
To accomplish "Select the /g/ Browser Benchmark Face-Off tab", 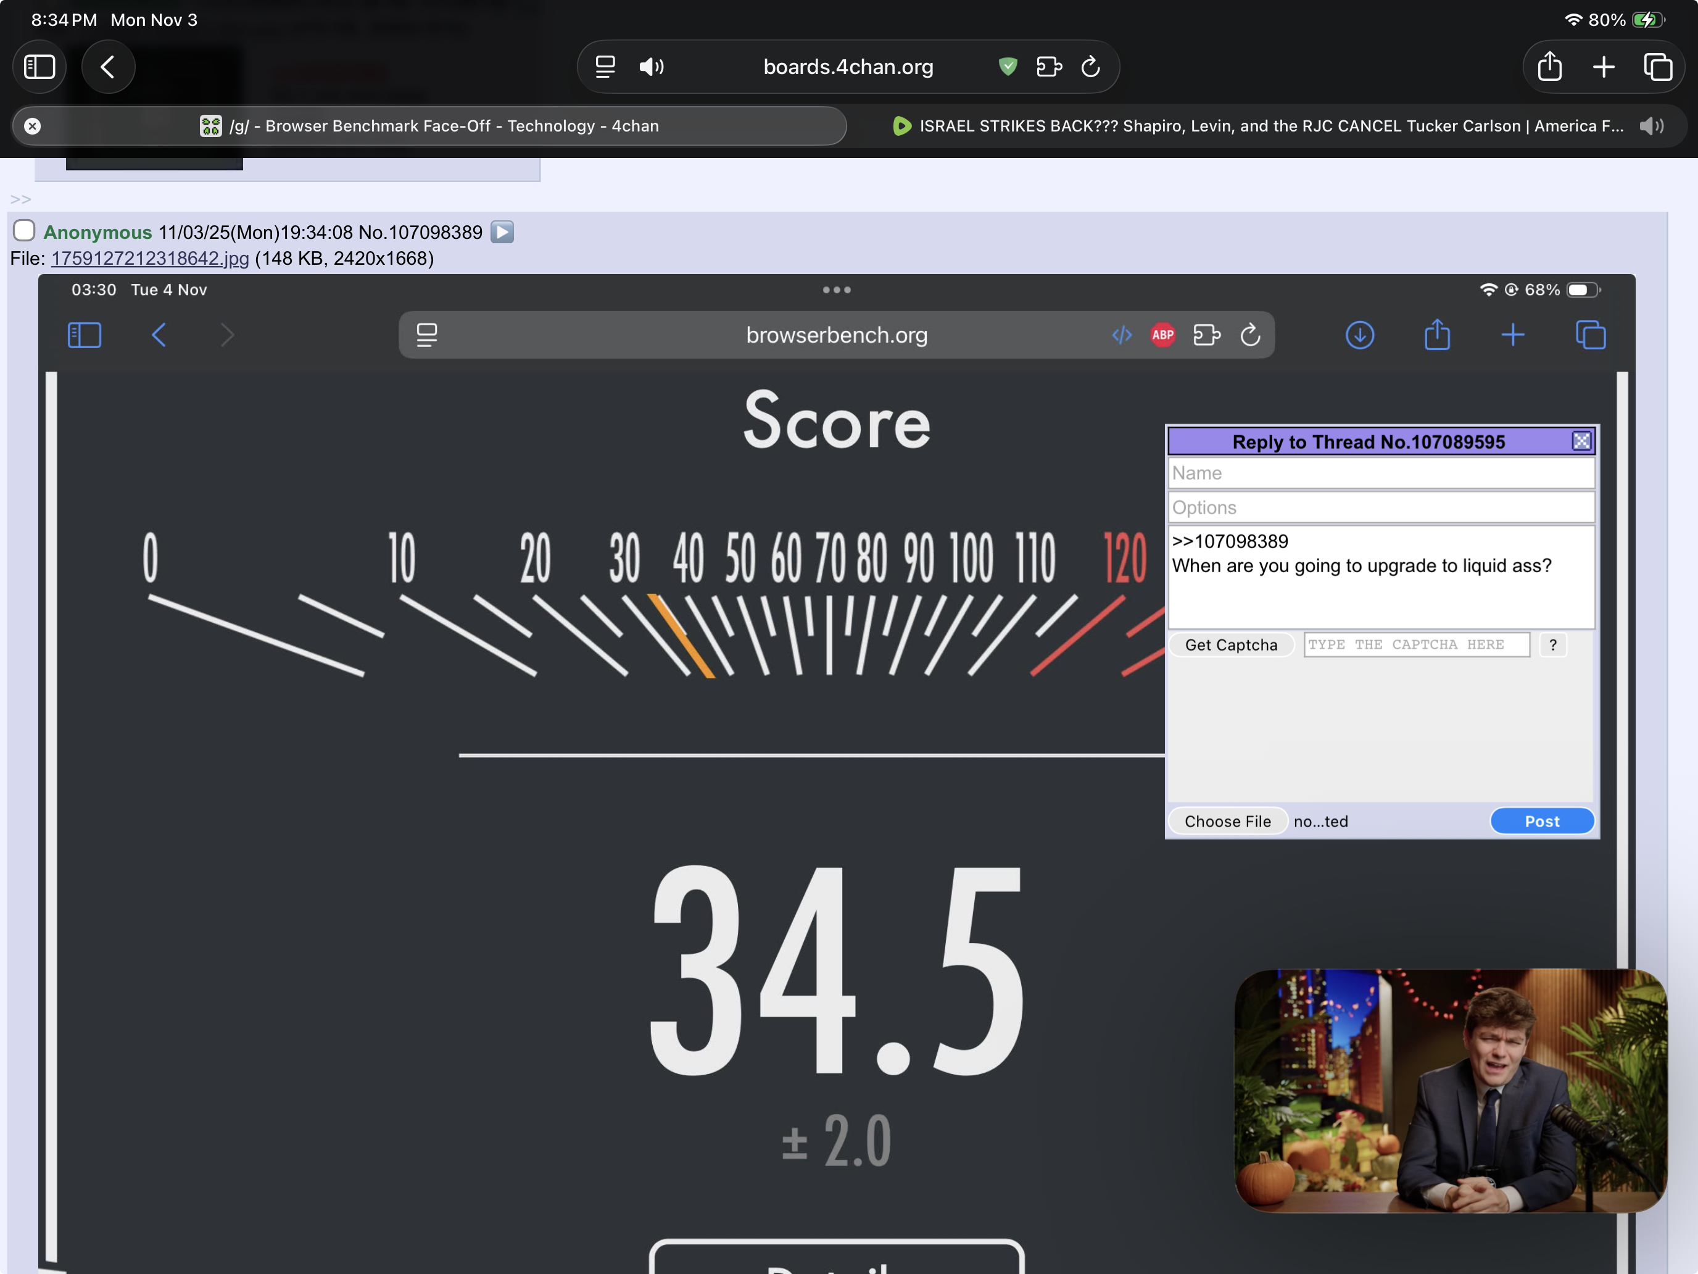I will [x=443, y=126].
